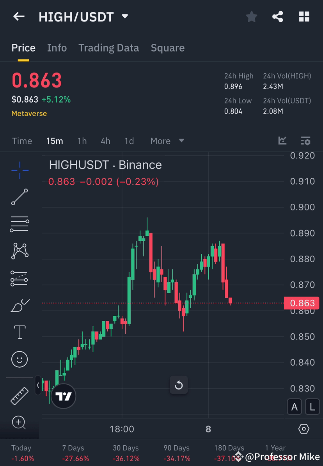Select the ruler measurement tool
Screen dimensions: 323x466
pyautogui.click(x=20, y=395)
